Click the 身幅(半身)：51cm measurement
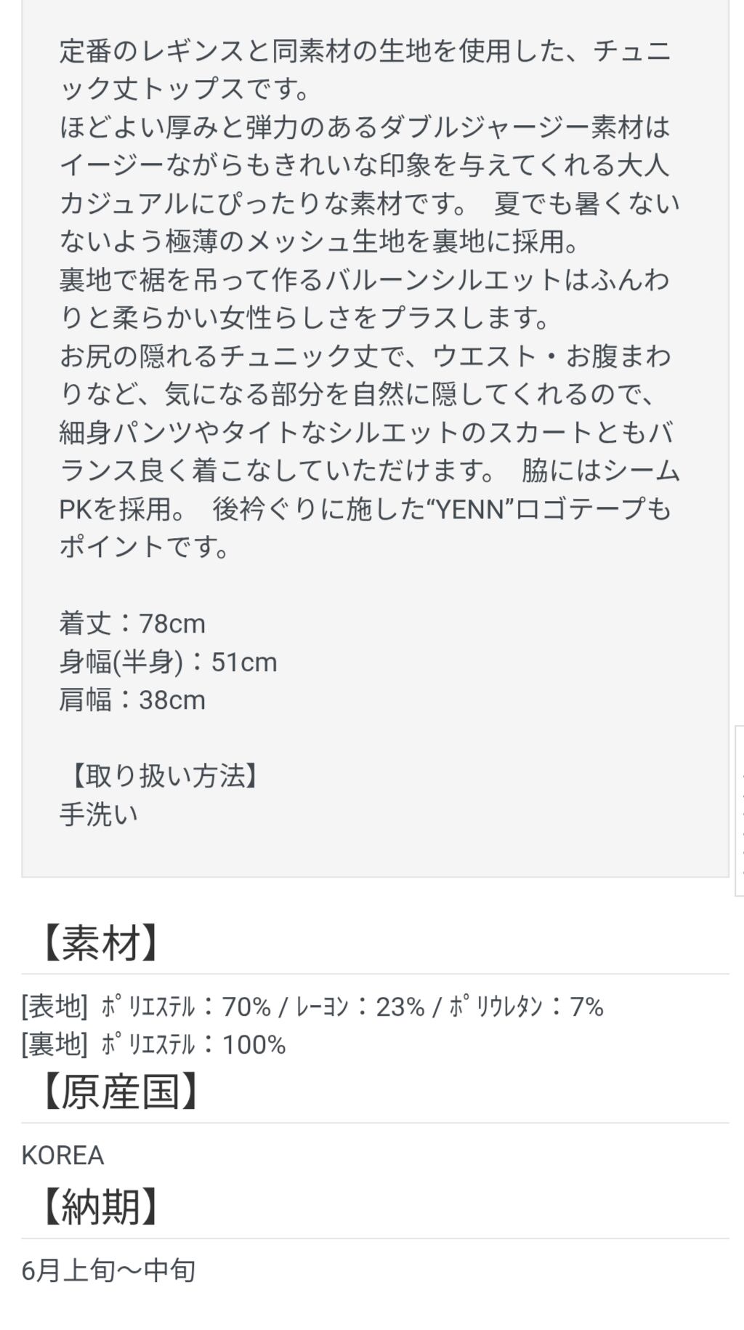The width and height of the screenshot is (744, 1330). [168, 662]
